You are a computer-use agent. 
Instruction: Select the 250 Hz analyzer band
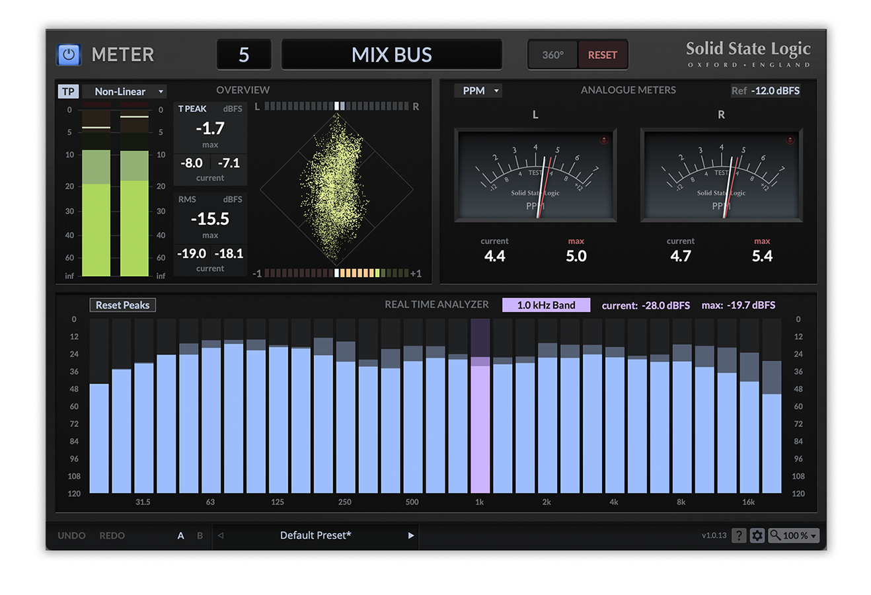click(346, 406)
